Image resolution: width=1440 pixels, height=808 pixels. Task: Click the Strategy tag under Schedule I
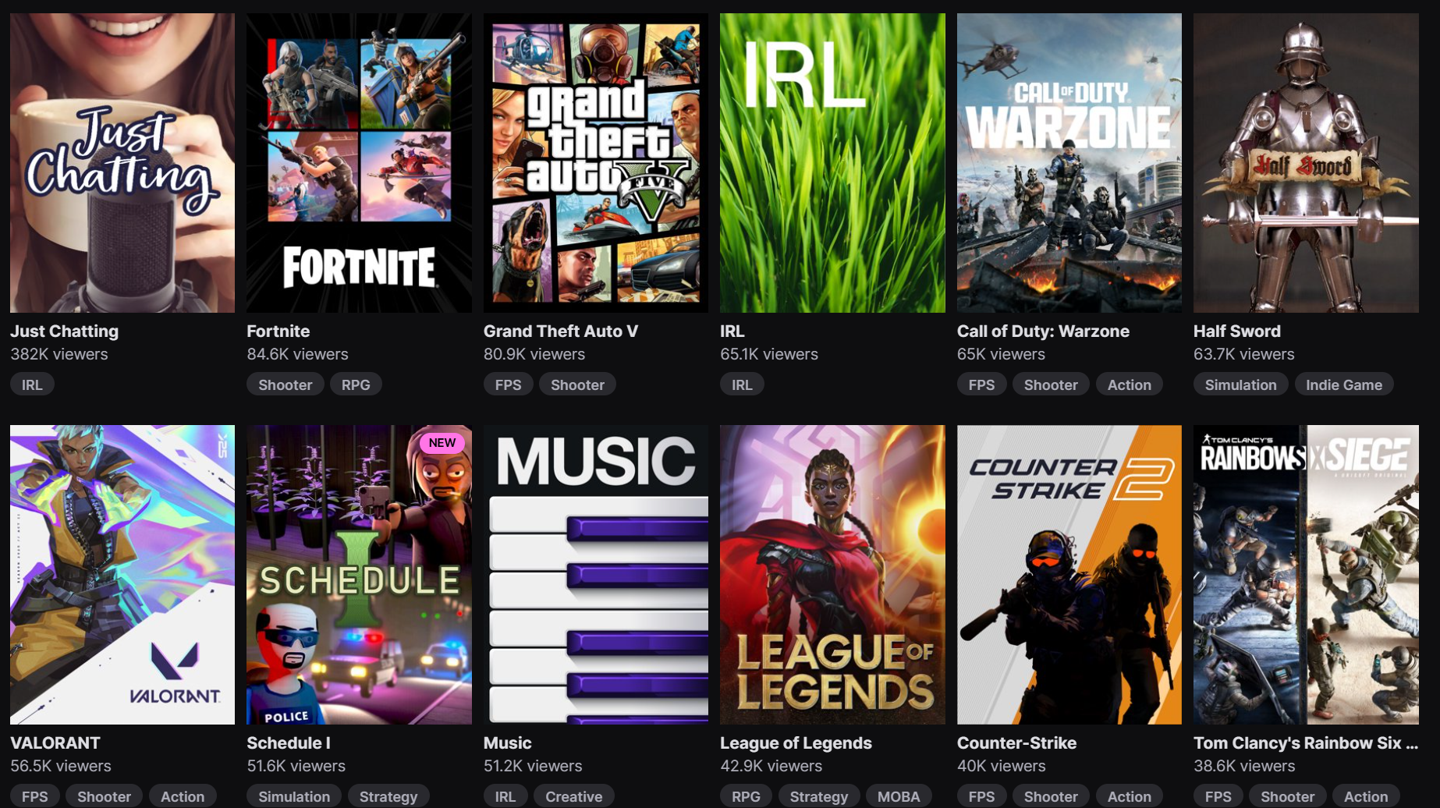(388, 796)
